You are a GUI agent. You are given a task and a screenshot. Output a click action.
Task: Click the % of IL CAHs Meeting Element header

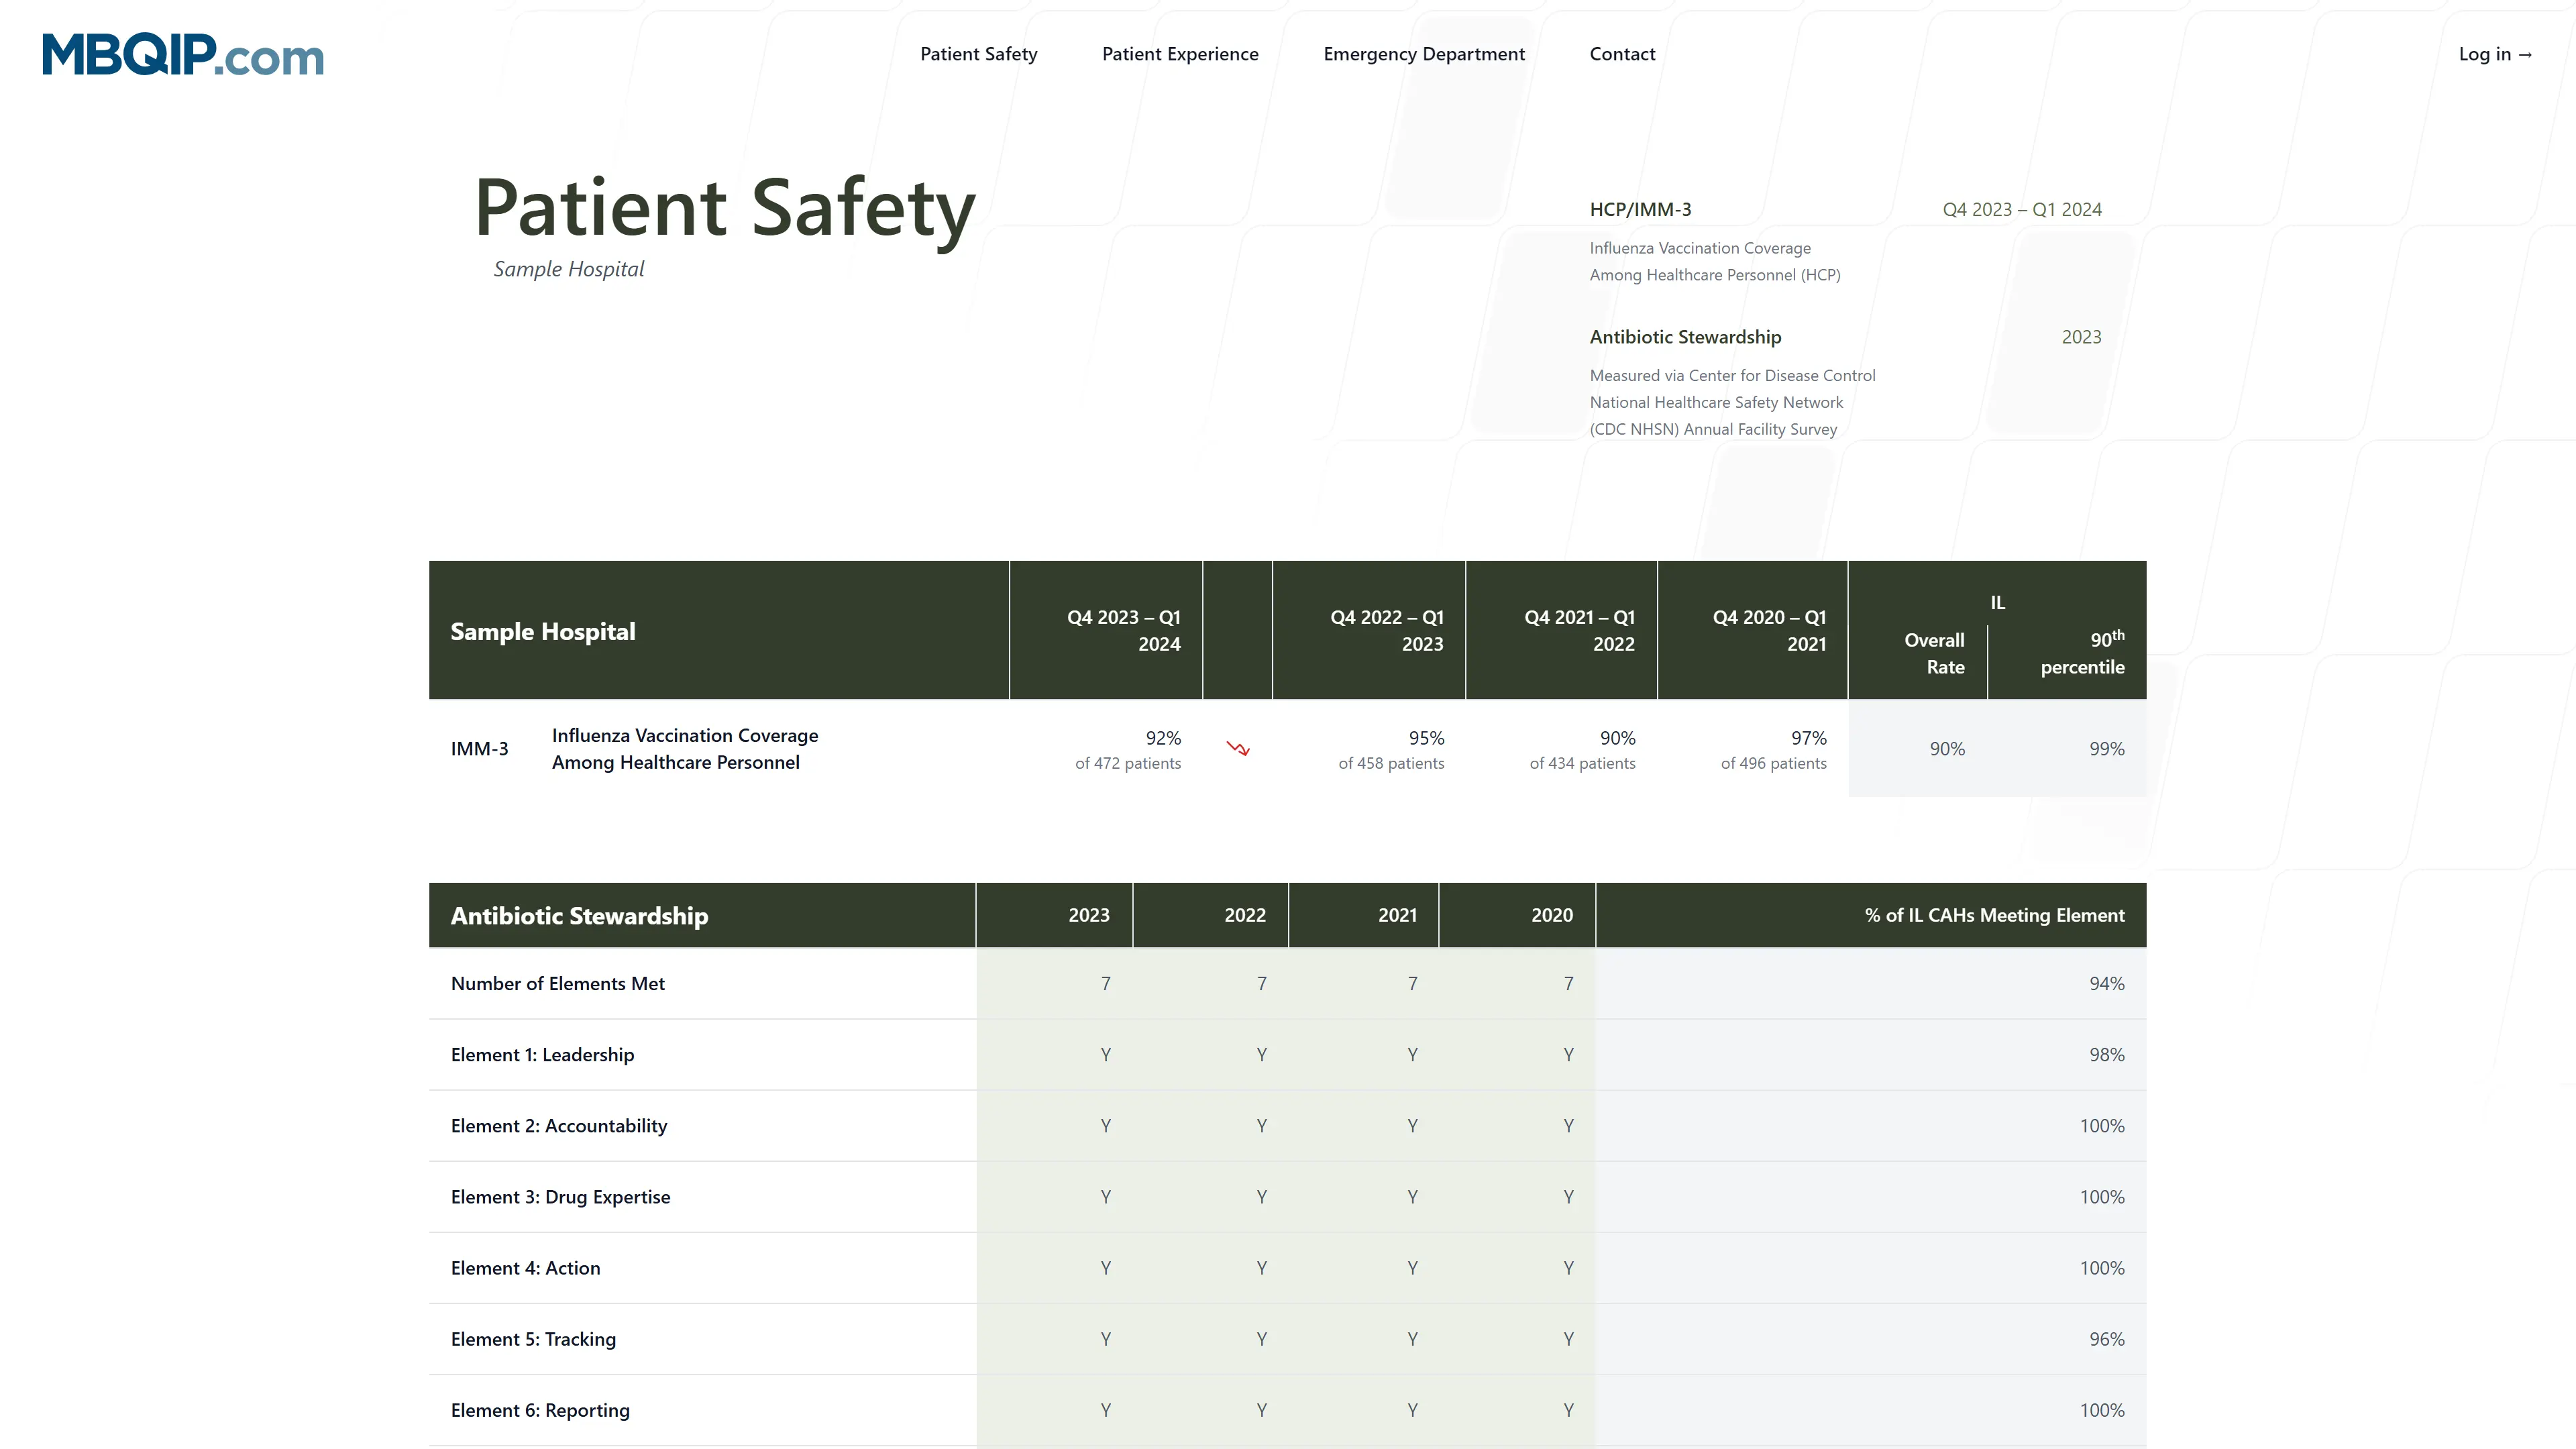pos(1994,914)
